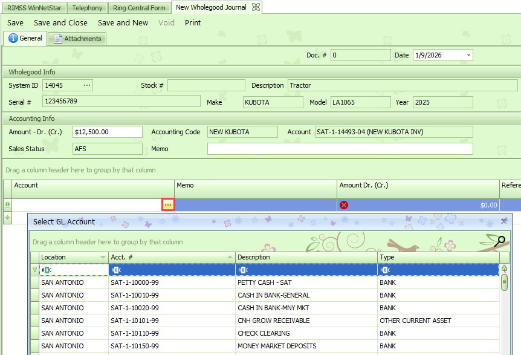Click the Accounting Info Memo input field
This screenshot has height=355, width=521.
pyautogui.click(x=340, y=149)
